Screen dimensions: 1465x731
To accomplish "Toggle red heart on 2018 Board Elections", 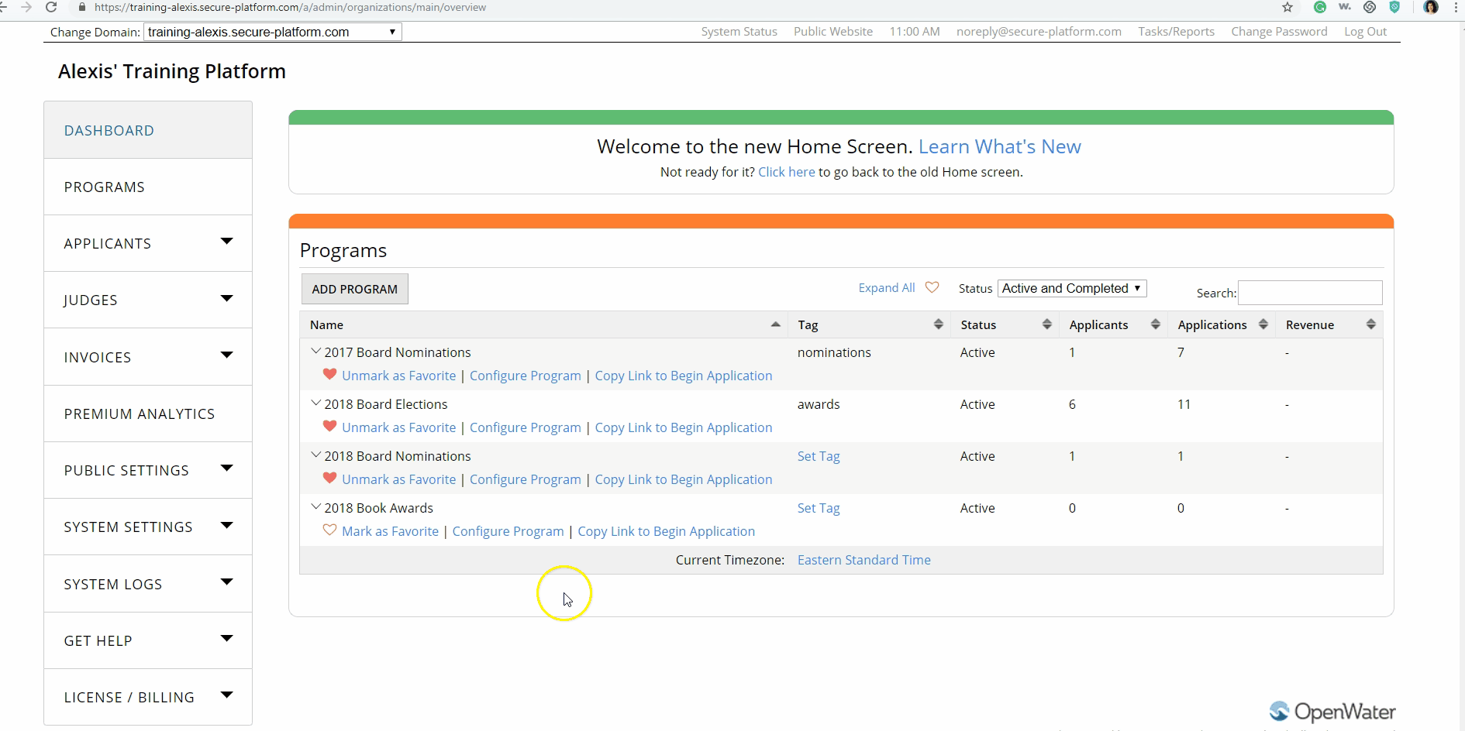I will [329, 427].
